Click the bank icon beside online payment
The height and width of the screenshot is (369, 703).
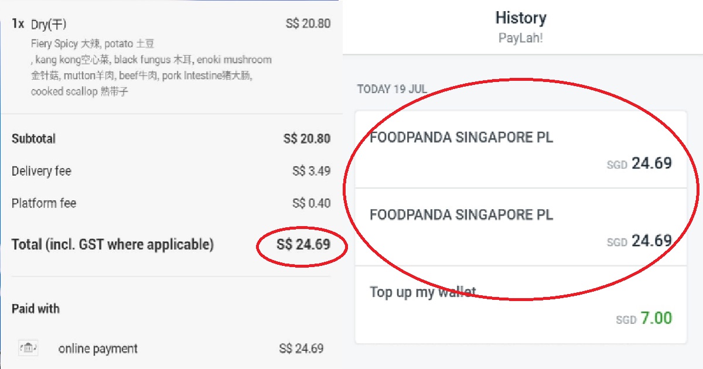coord(28,348)
